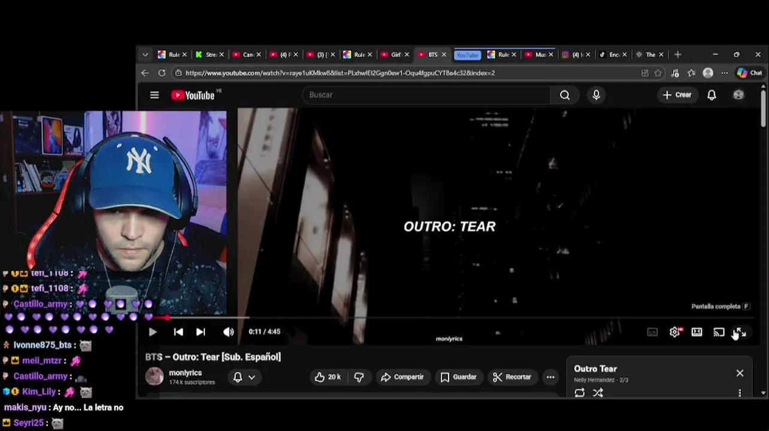The width and height of the screenshot is (769, 431).
Task: Go to YouTube home via logo
Action: click(193, 95)
